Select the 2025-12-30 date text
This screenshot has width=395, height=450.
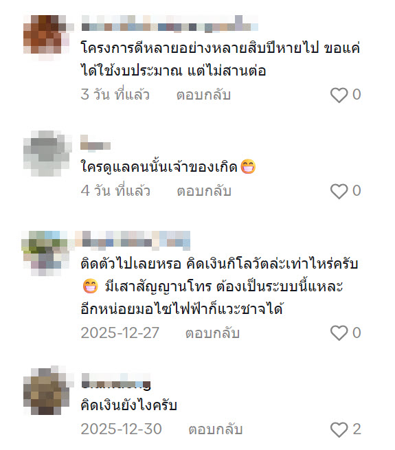tap(121, 429)
